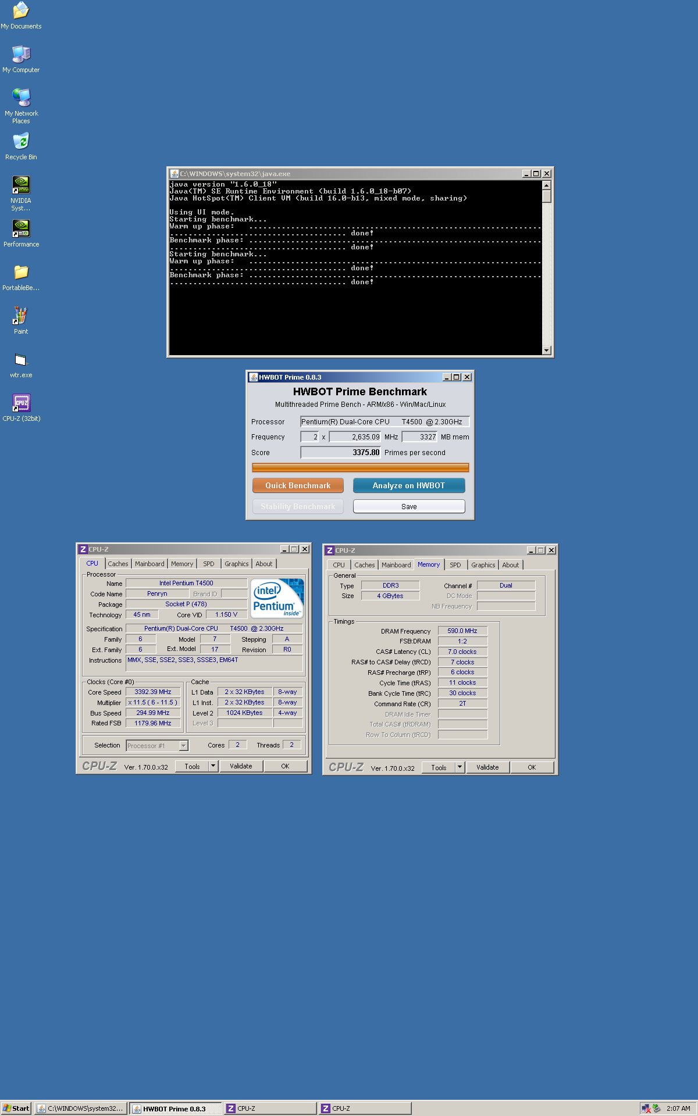The image size is (698, 1116).
Task: Switch to second CPU-Z taskbar item
Action: 365,1108
